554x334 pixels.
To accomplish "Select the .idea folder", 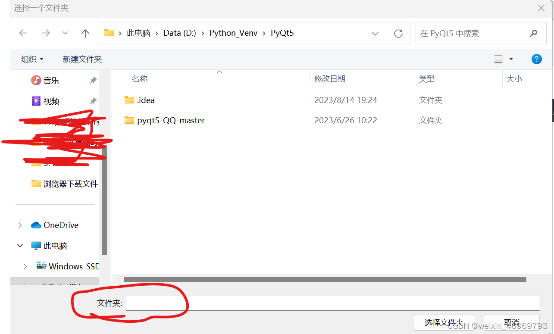I will (x=146, y=100).
